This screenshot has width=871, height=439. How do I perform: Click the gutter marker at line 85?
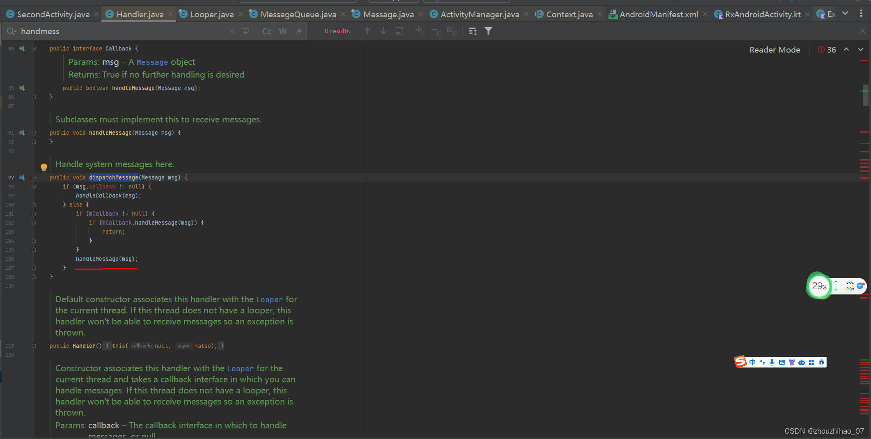[x=22, y=88]
